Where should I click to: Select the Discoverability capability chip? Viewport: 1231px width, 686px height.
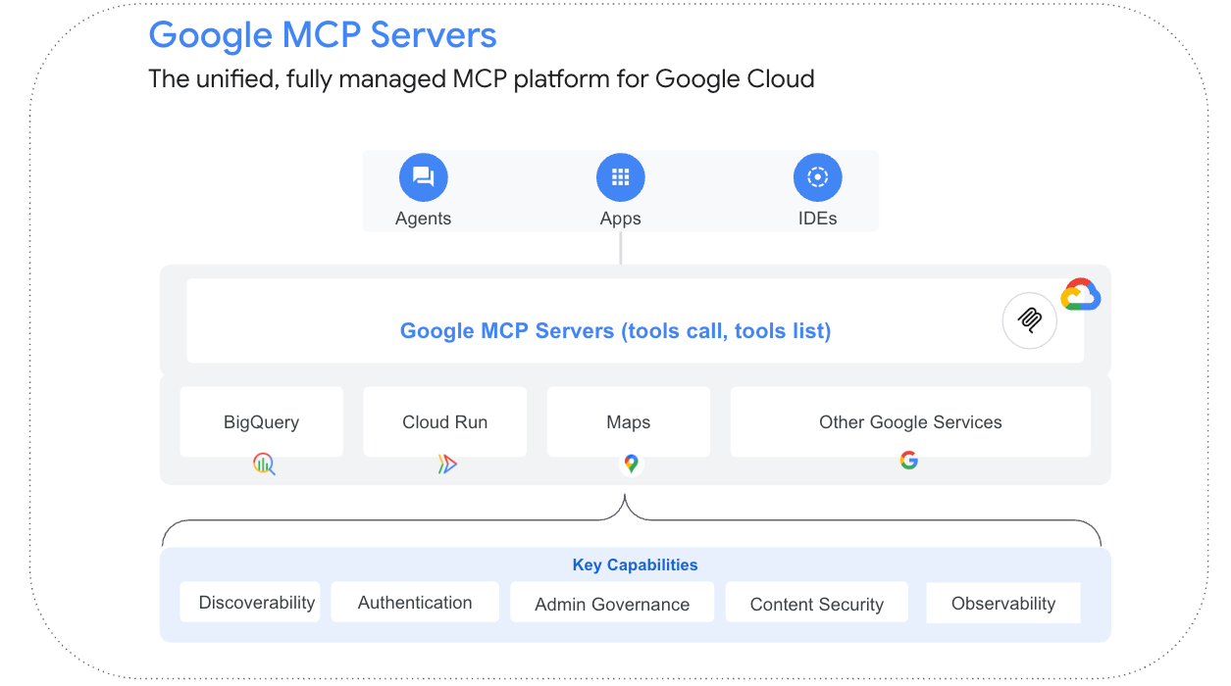pos(250,602)
